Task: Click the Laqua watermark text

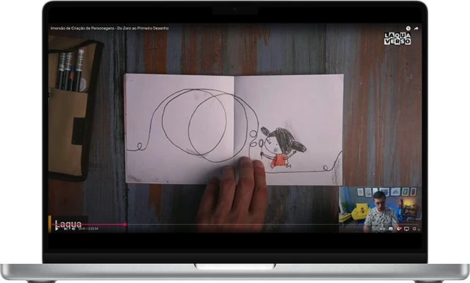Action: click(68, 224)
